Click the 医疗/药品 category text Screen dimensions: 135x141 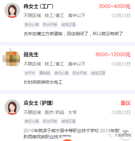(55, 112)
